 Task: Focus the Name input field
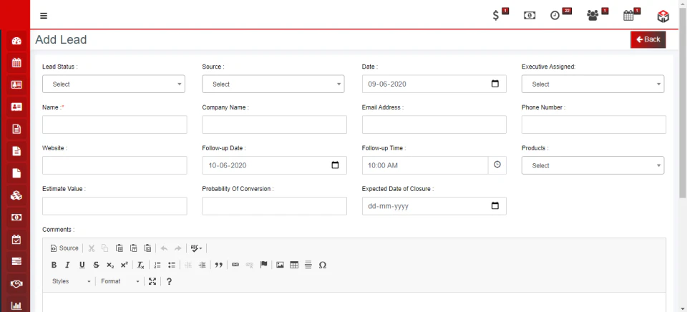[x=114, y=125]
